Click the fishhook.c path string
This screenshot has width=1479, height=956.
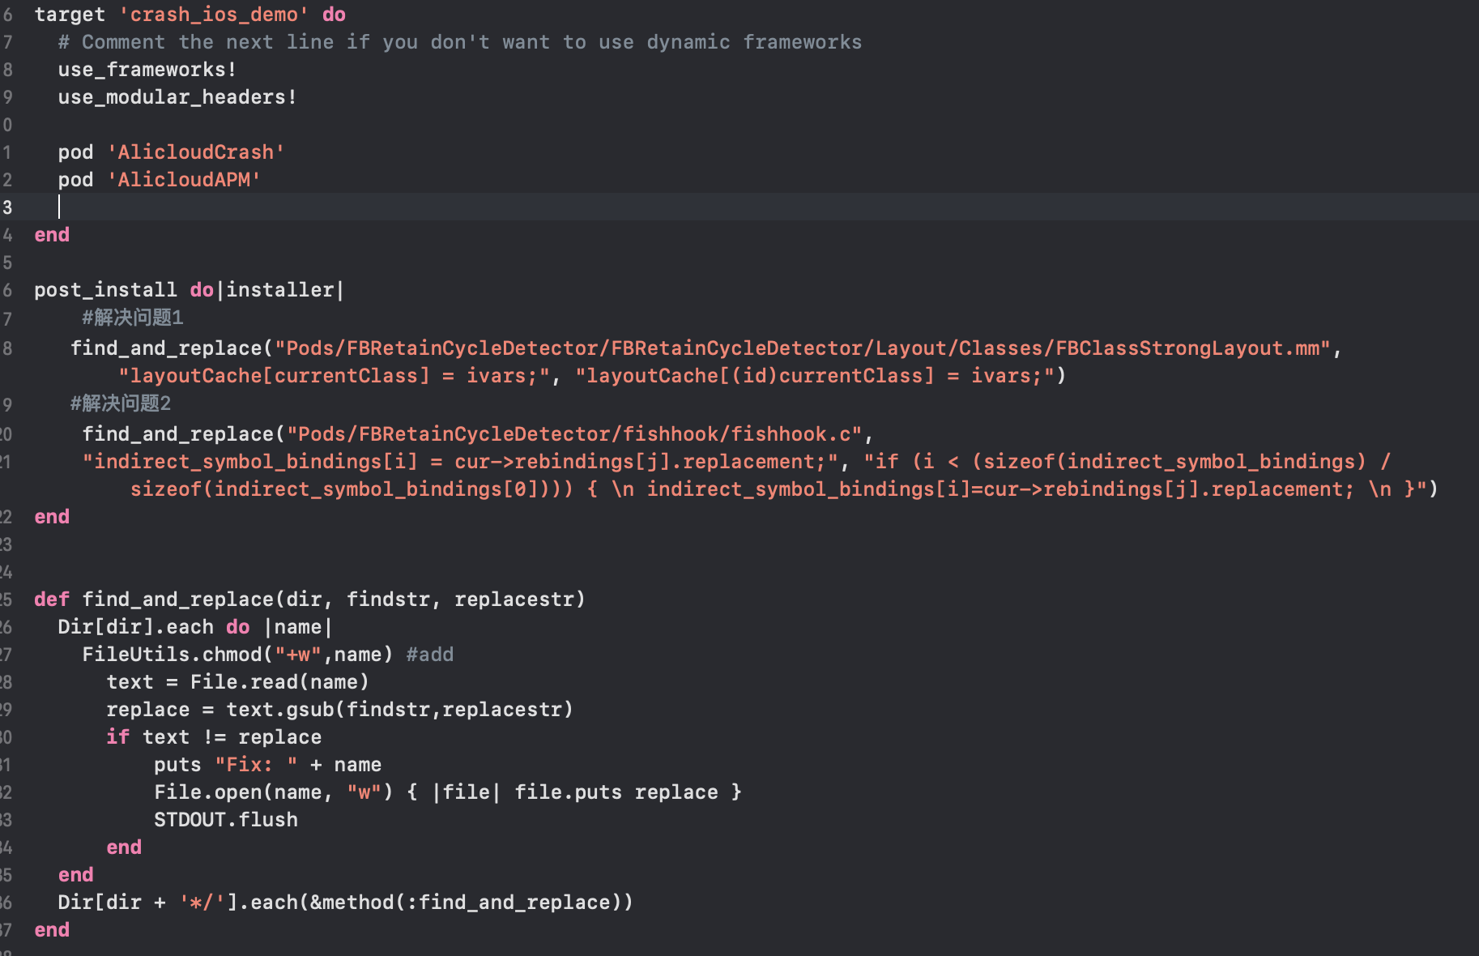tap(574, 434)
